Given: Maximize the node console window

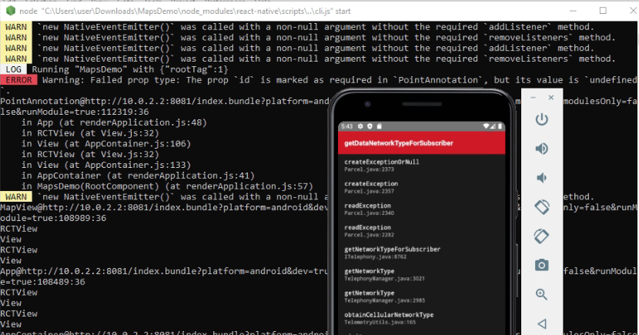Looking at the screenshot, I should coord(603,11).
